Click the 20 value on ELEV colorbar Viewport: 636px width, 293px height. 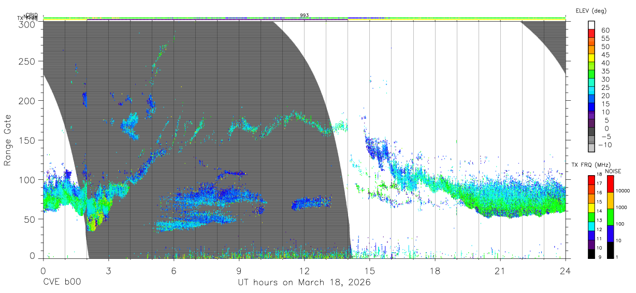(x=604, y=96)
